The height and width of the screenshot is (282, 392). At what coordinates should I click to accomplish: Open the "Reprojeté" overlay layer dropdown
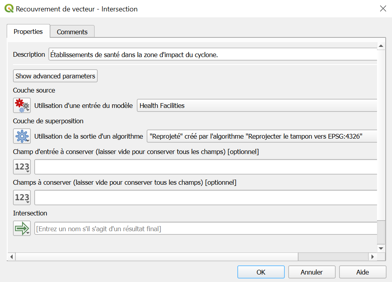(x=261, y=136)
